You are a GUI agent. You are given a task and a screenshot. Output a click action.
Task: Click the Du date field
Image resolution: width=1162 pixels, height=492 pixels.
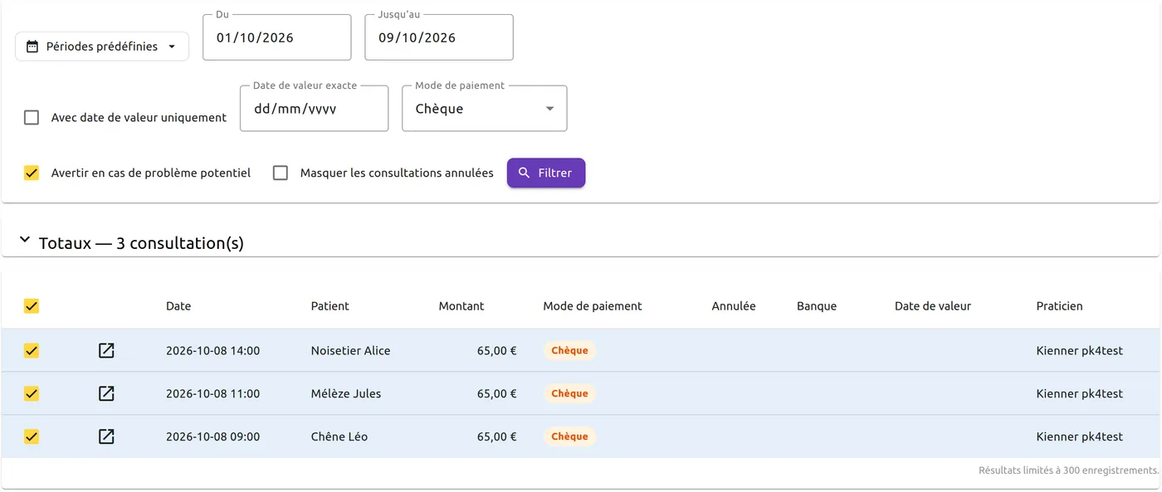coord(277,37)
